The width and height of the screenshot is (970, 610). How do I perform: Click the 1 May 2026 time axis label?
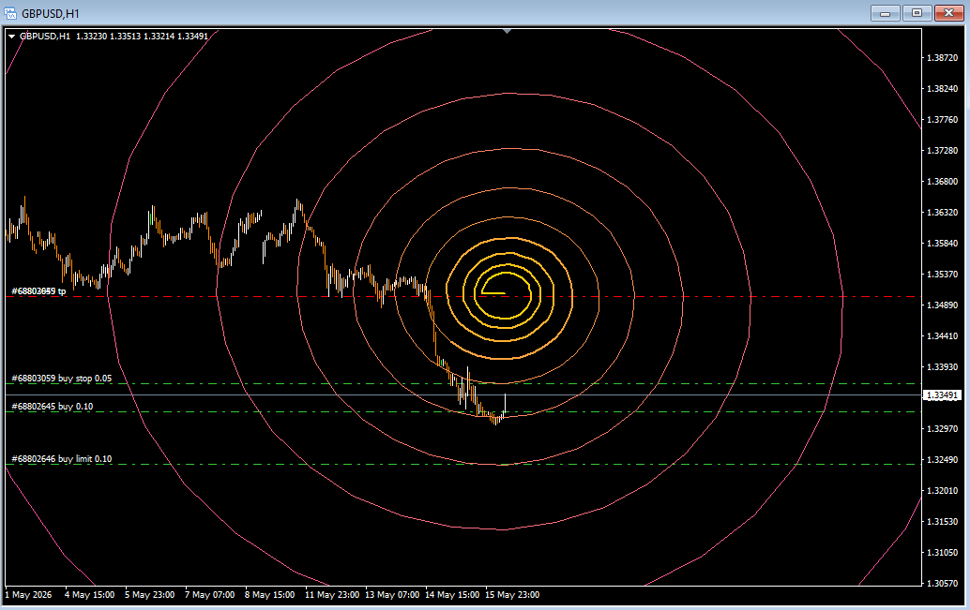click(28, 595)
